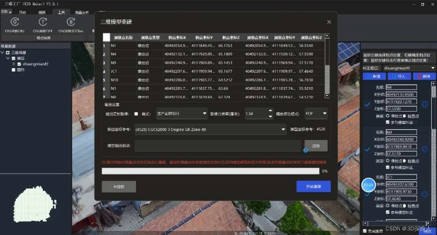
Task: Click the Browse button for output directory
Action: (315, 145)
